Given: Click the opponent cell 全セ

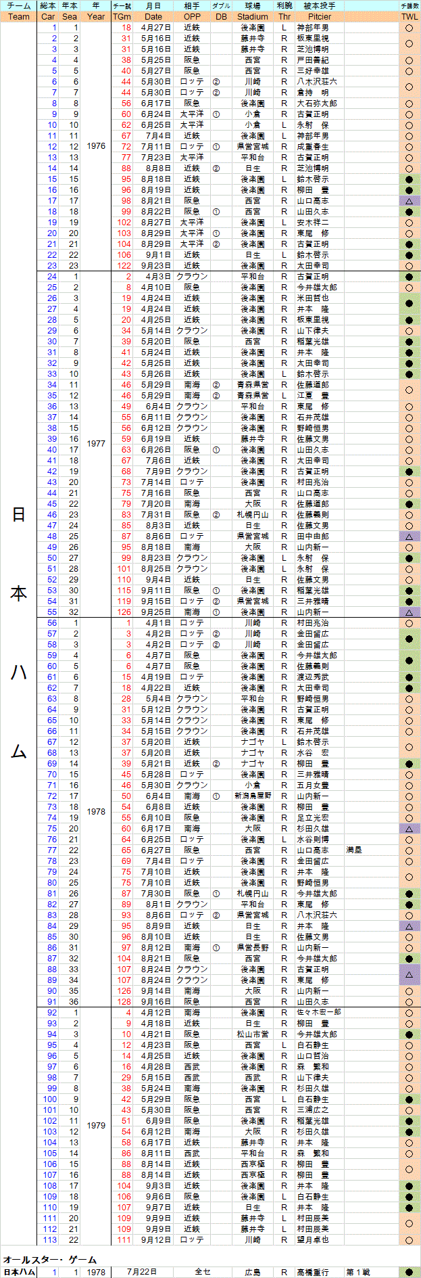Looking at the screenshot, I should click(203, 1273).
